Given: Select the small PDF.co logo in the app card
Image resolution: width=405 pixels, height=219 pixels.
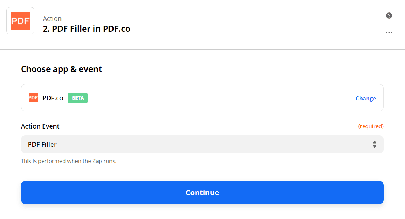Looking at the screenshot, I should pyautogui.click(x=33, y=98).
